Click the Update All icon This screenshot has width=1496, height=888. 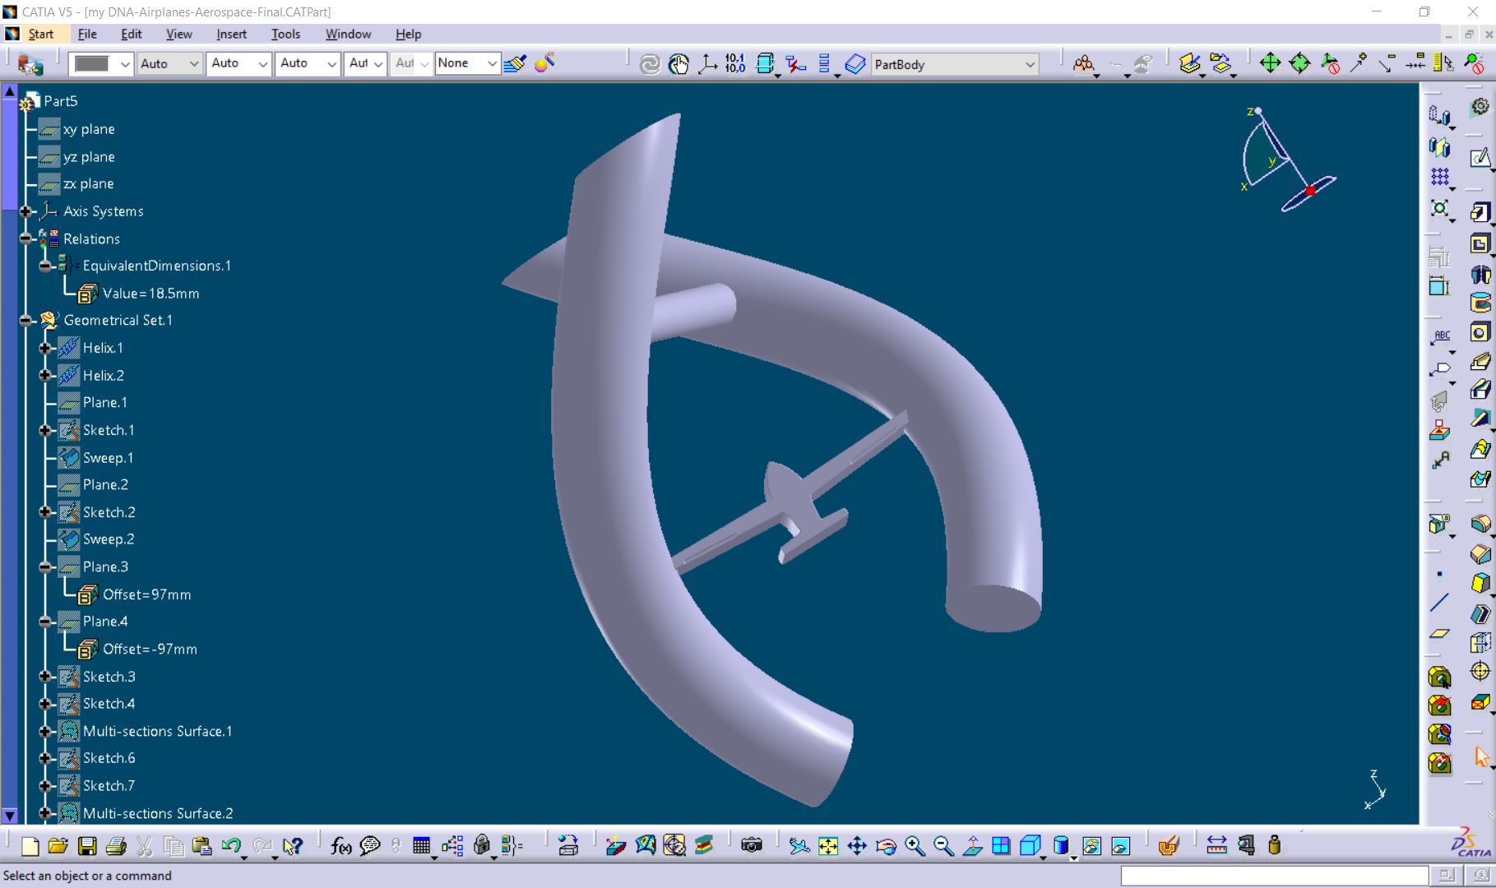click(x=650, y=64)
